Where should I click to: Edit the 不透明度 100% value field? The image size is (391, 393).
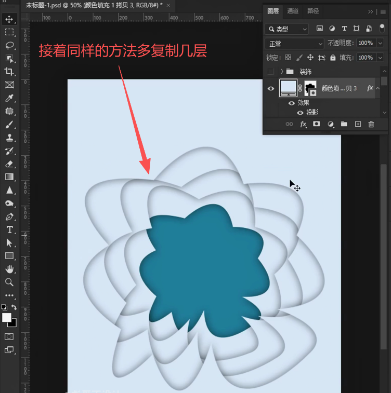pyautogui.click(x=366, y=43)
